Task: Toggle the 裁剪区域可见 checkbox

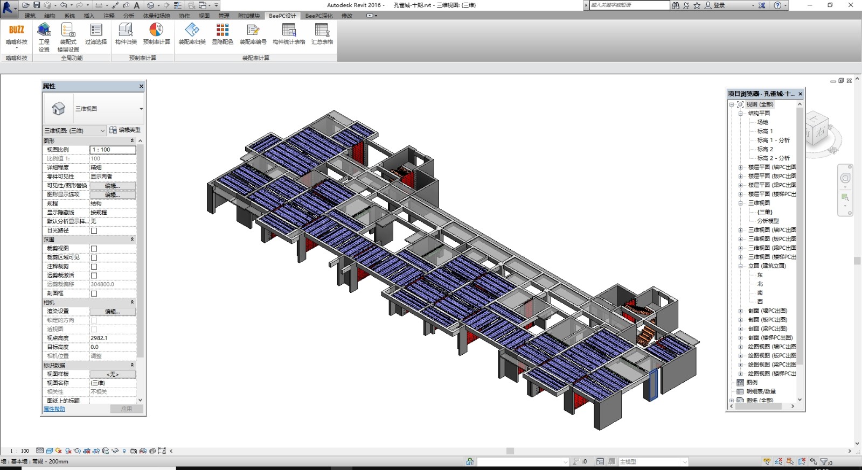Action: pos(94,258)
